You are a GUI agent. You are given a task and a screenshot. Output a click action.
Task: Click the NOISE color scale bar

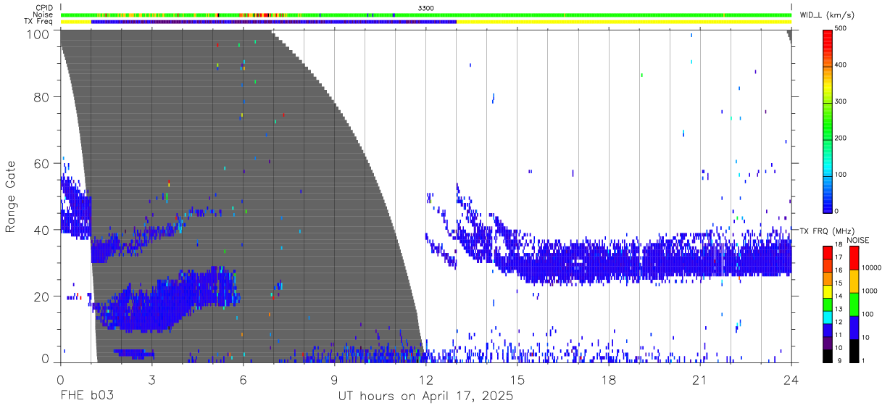point(853,304)
